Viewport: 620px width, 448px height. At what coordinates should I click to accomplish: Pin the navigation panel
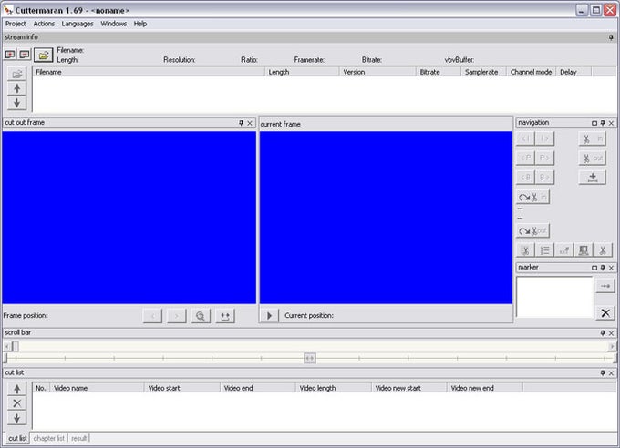pos(603,123)
